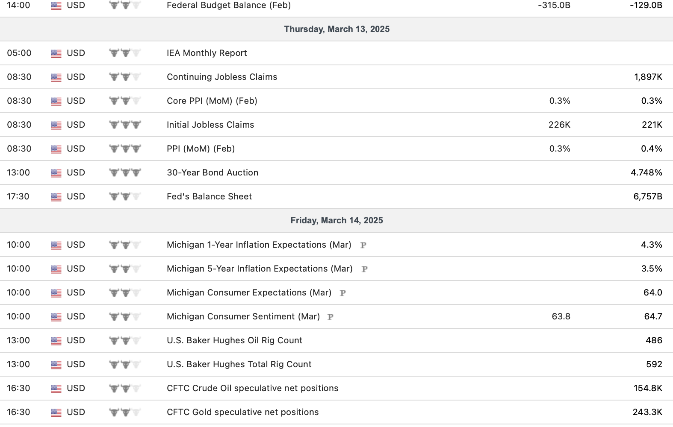Click the Thursday, March 13, 2025 date header
Image resolution: width=673 pixels, height=427 pixels.
[336, 29]
